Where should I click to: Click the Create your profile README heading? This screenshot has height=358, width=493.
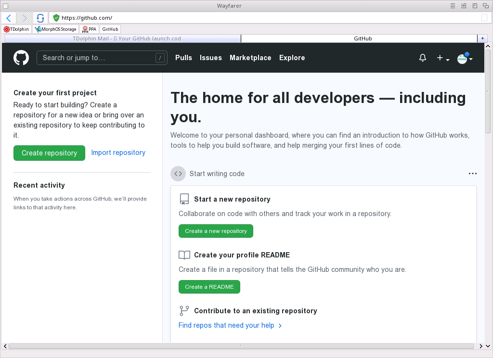(x=242, y=255)
